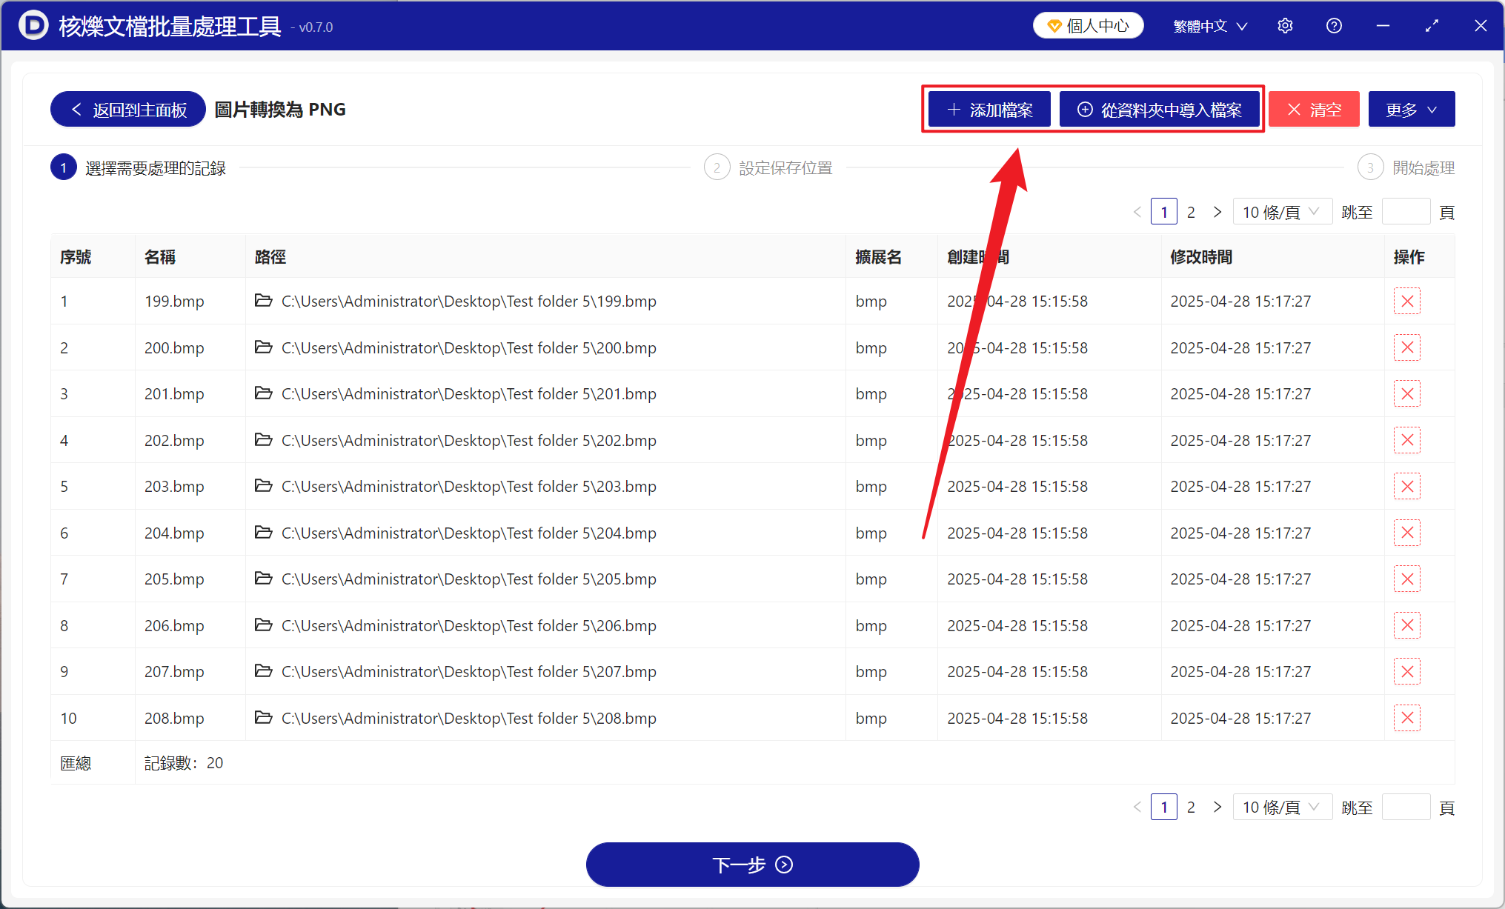
Task: Open folder icon for 203.bmp path
Action: pyautogui.click(x=263, y=485)
